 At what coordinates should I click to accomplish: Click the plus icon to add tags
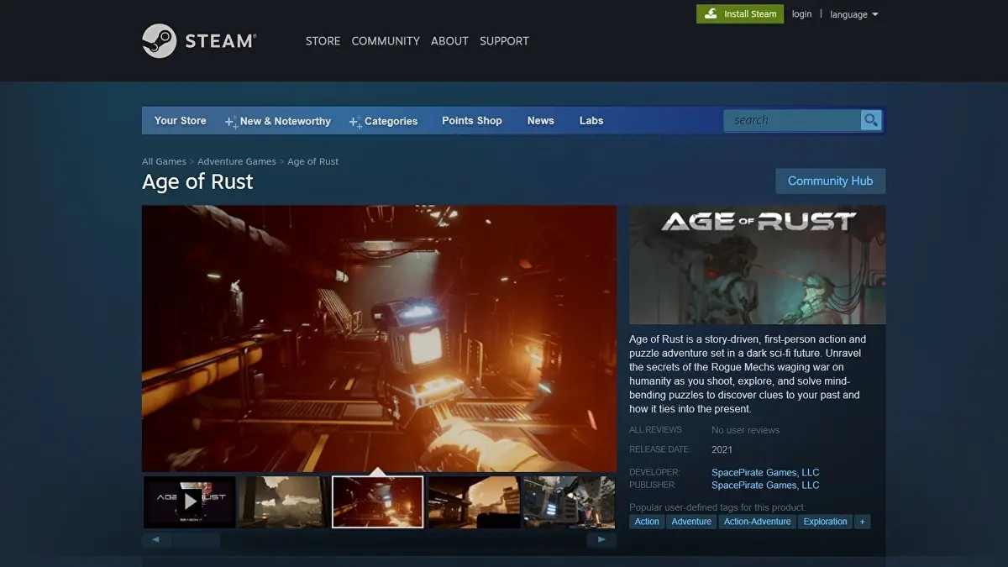click(862, 522)
